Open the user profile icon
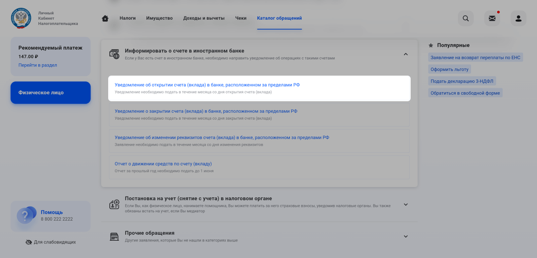The image size is (537, 258). [x=518, y=19]
